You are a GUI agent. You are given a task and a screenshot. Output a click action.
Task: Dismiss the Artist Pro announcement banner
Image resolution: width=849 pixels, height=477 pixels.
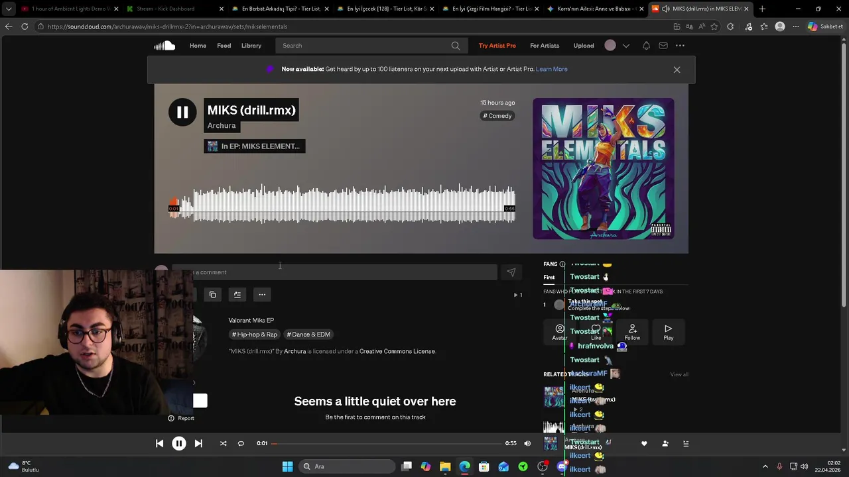(677, 70)
